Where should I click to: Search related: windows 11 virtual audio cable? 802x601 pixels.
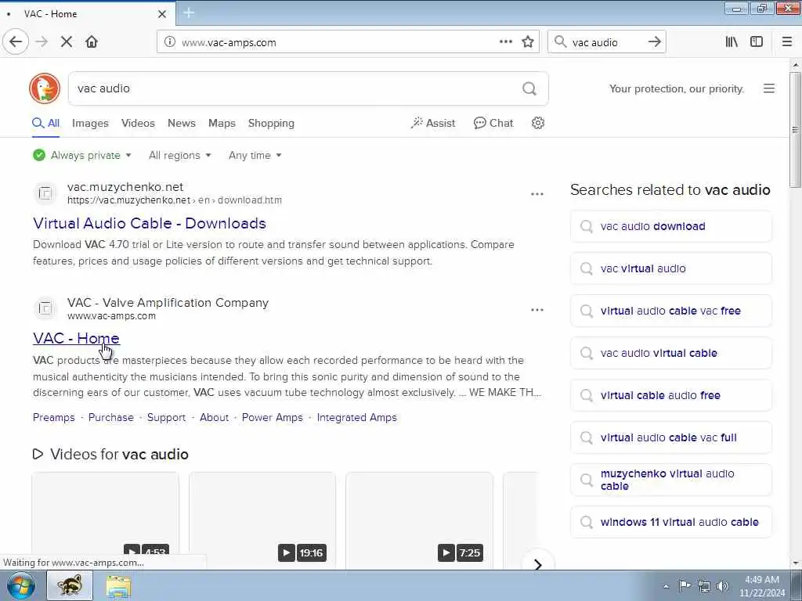click(x=670, y=522)
